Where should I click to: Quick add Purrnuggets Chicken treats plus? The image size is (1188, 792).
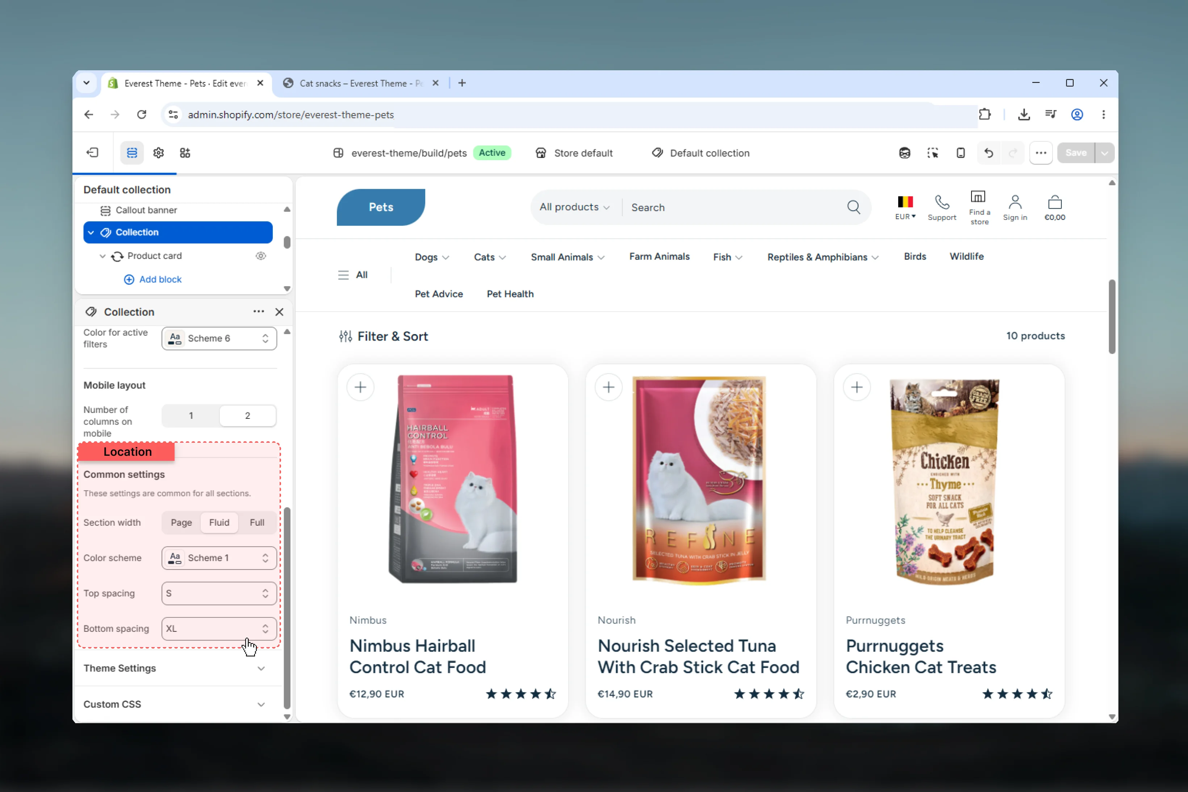(x=857, y=387)
